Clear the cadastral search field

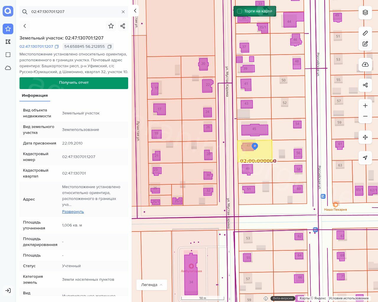[123, 12]
